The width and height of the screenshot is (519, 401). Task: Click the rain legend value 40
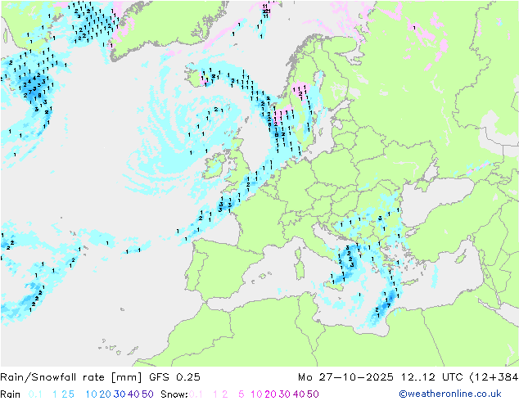pyautogui.click(x=133, y=394)
